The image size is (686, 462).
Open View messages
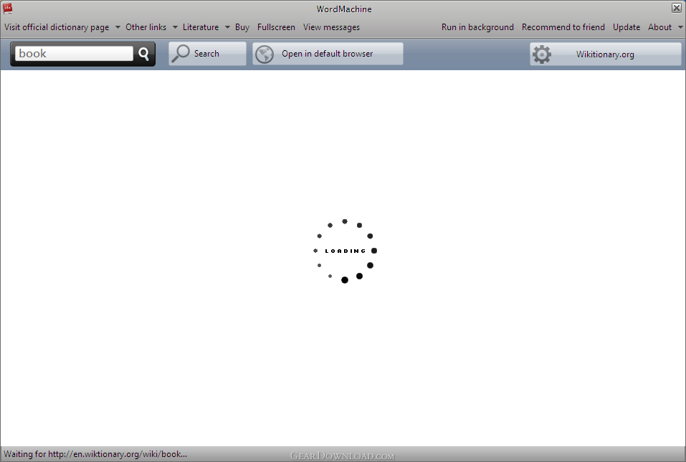click(331, 27)
